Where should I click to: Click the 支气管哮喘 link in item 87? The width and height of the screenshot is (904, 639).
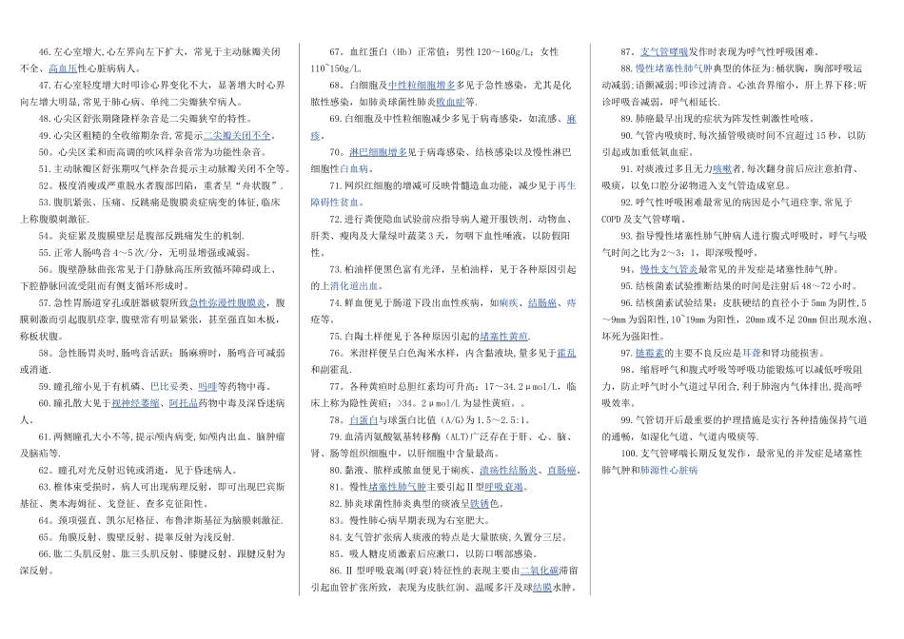[x=664, y=52]
